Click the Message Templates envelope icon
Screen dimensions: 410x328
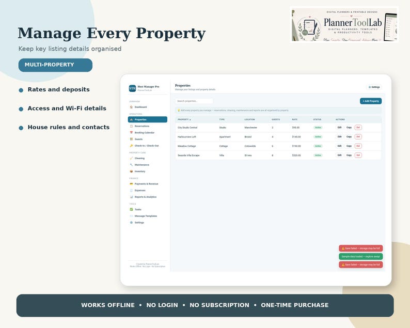click(131, 216)
